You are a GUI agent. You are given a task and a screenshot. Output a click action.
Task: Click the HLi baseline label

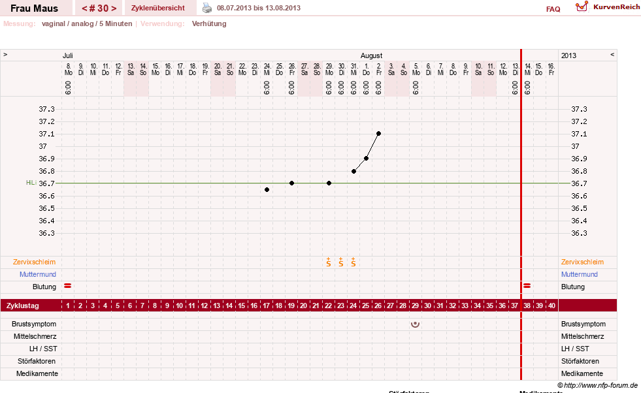31,183
